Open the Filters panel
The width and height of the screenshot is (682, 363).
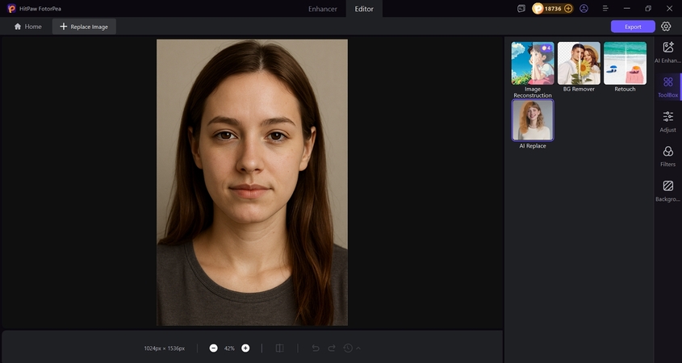pos(667,156)
